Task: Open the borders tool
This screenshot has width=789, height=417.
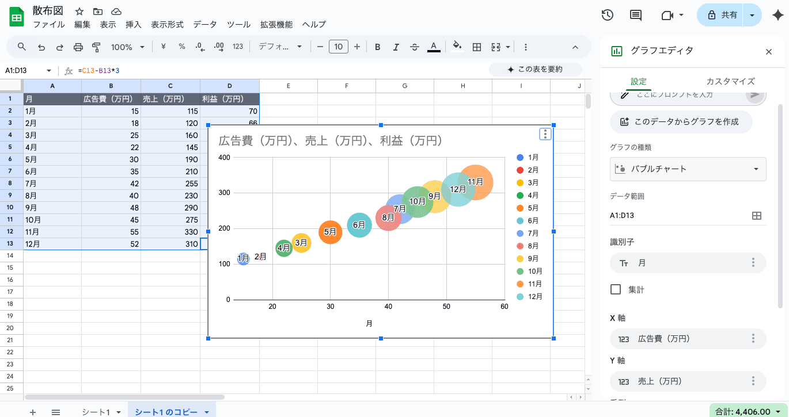Action: pyautogui.click(x=476, y=47)
